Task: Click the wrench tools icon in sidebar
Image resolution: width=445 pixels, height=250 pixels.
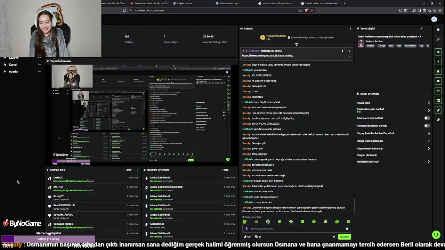Action: coord(438,110)
